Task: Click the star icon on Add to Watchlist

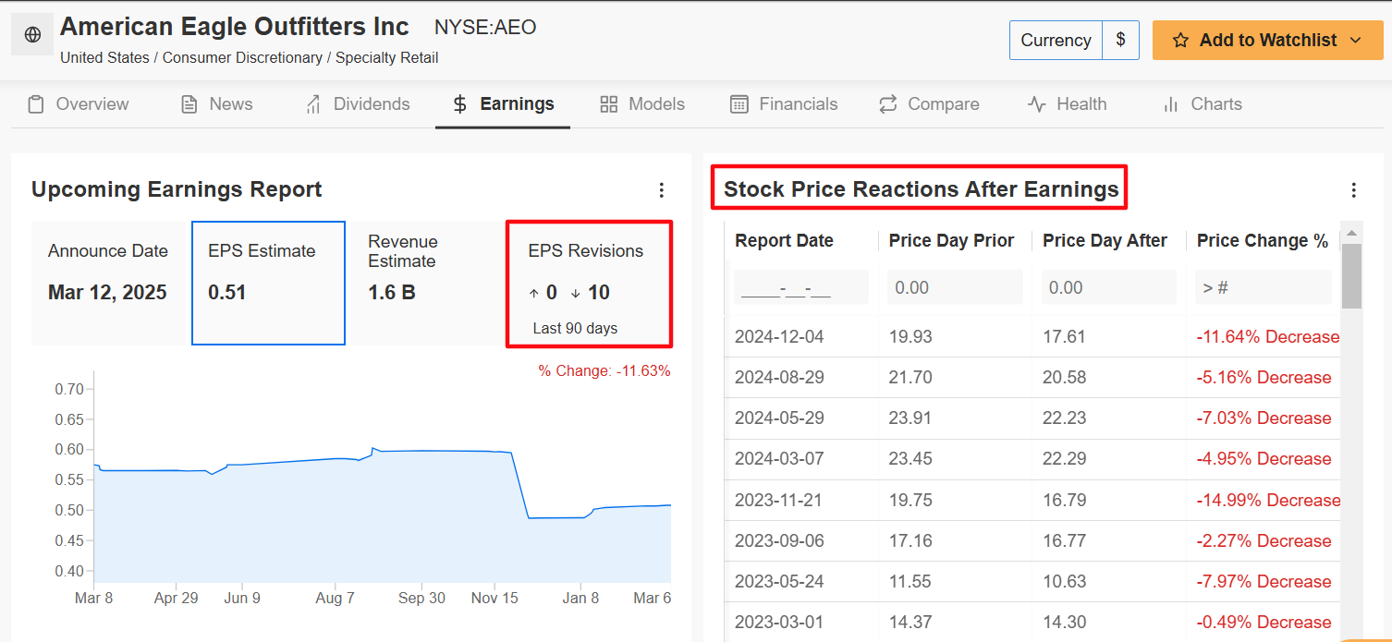Action: point(1180,41)
